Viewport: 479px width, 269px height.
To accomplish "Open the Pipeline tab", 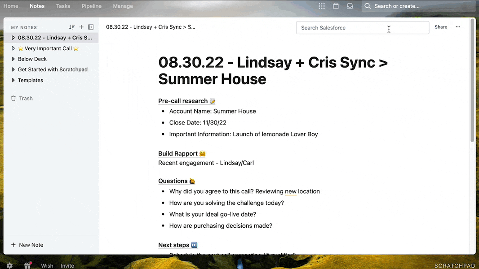I will click(91, 6).
